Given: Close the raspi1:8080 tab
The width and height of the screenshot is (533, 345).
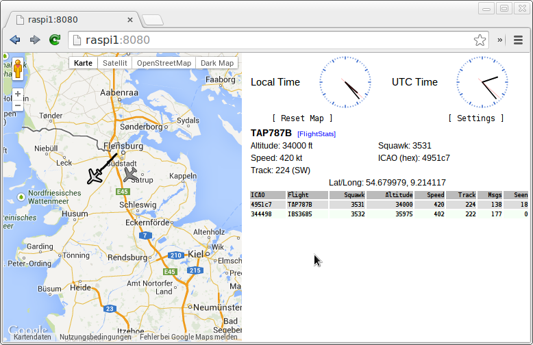Looking at the screenshot, I should [130, 20].
